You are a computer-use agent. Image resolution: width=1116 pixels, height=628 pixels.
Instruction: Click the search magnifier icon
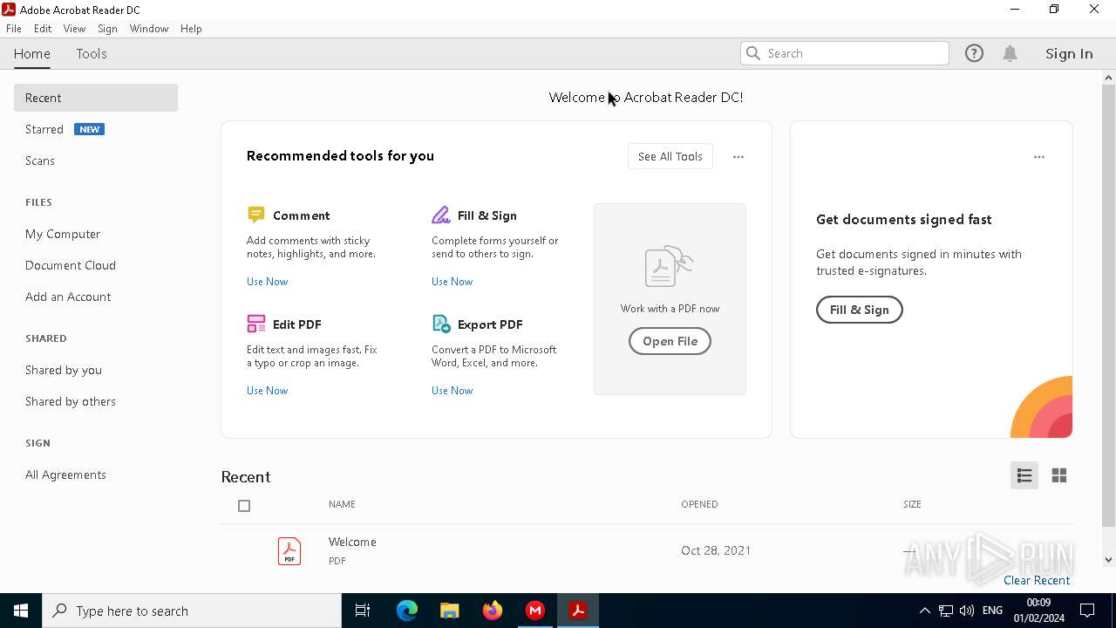[x=753, y=53]
